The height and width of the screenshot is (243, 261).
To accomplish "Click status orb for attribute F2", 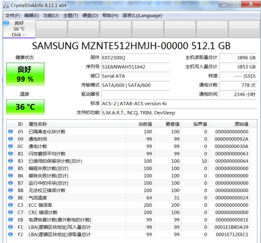I will point(11,234).
